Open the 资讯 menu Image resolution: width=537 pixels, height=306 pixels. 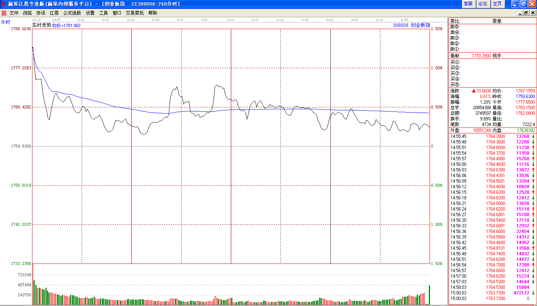tap(41, 13)
